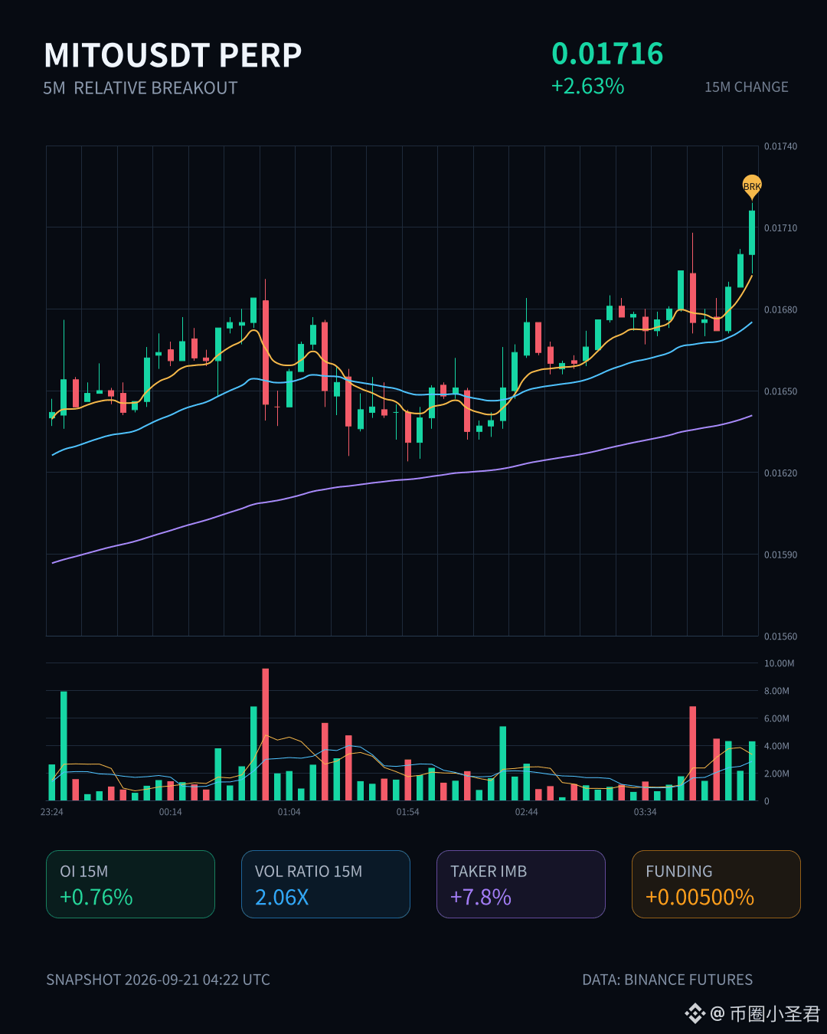Click the +2.63% change value

588,86
